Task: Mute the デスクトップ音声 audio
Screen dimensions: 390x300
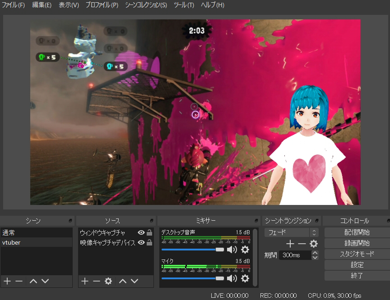Action: coord(232,250)
